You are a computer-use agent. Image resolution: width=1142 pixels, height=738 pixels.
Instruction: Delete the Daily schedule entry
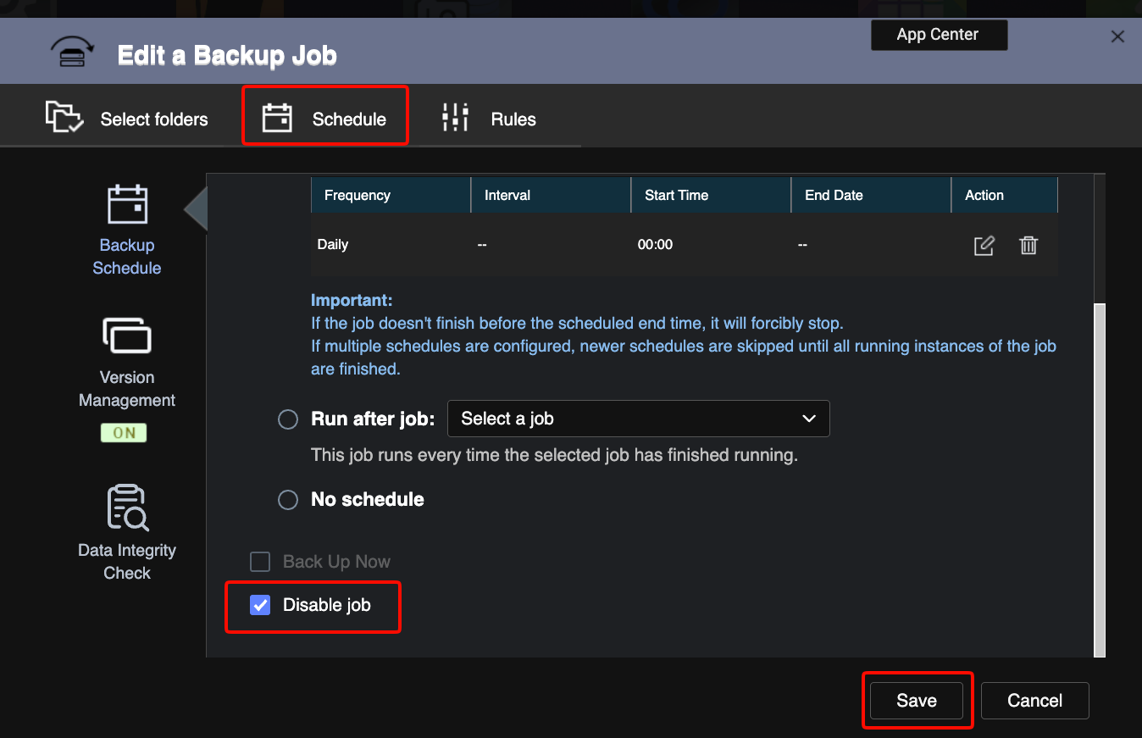[1028, 246]
